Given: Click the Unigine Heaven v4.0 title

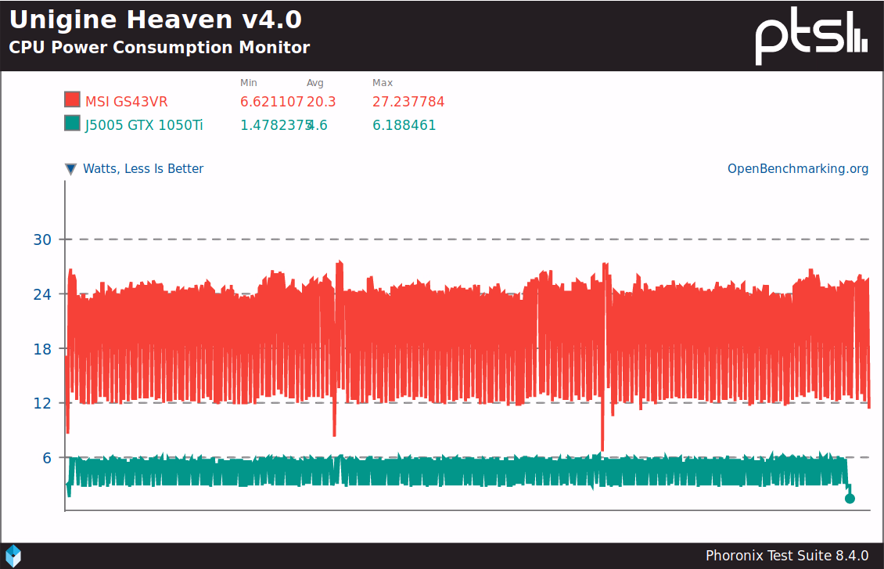Looking at the screenshot, I should coord(156,19).
